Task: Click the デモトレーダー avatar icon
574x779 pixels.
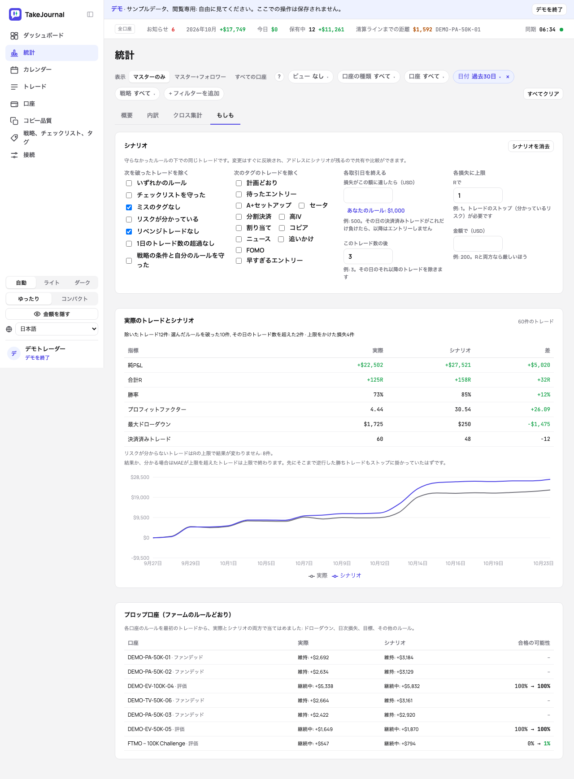Action: pos(14,353)
